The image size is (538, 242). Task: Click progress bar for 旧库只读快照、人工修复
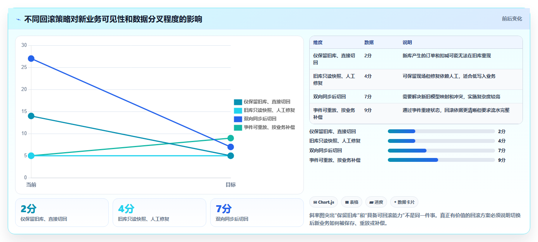click(x=441, y=141)
